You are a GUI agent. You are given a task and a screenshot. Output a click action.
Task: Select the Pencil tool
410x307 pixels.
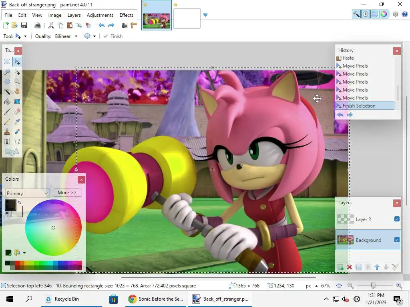[x=7, y=122]
